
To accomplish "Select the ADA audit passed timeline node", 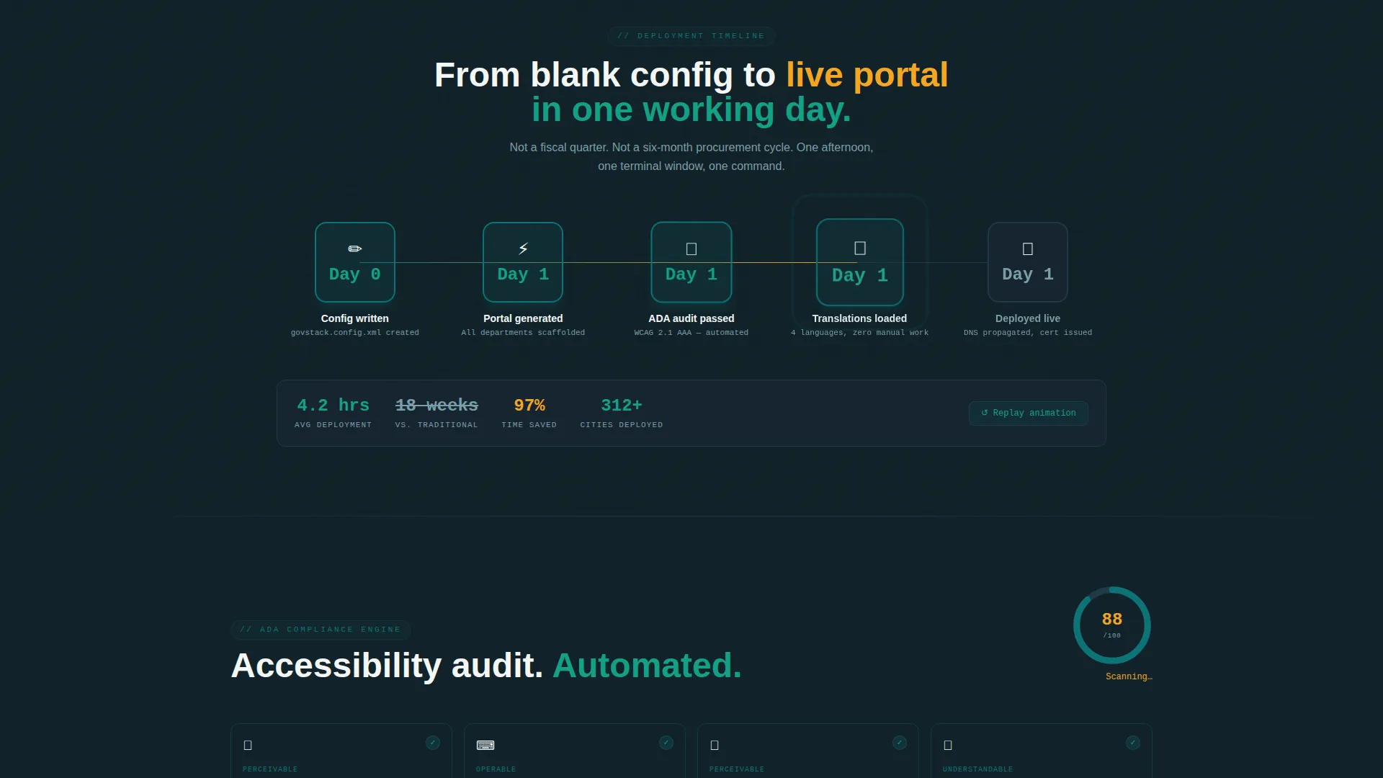I will tap(691, 262).
